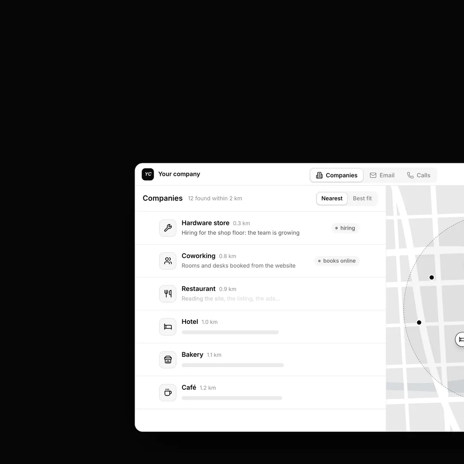Sort the list by Best fit
The width and height of the screenshot is (464, 464).
pyautogui.click(x=362, y=198)
